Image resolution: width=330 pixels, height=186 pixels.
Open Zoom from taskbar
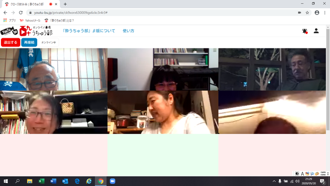click(112, 181)
